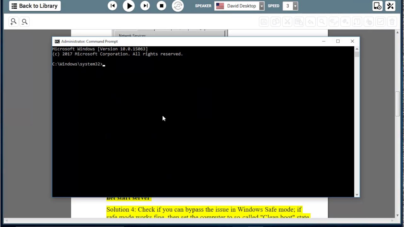Click the faded remove highlight icon
This screenshot has width=404, height=227.
tap(369, 22)
